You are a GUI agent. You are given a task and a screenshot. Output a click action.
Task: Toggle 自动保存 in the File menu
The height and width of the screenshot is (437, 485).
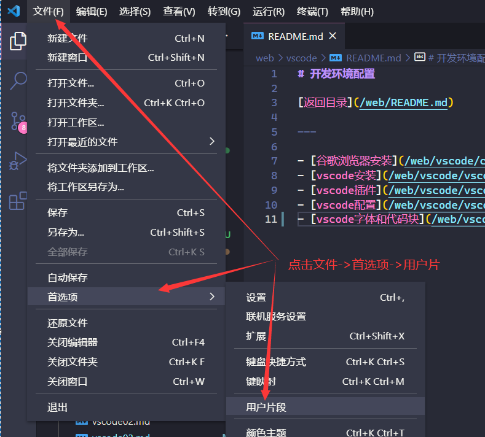68,277
